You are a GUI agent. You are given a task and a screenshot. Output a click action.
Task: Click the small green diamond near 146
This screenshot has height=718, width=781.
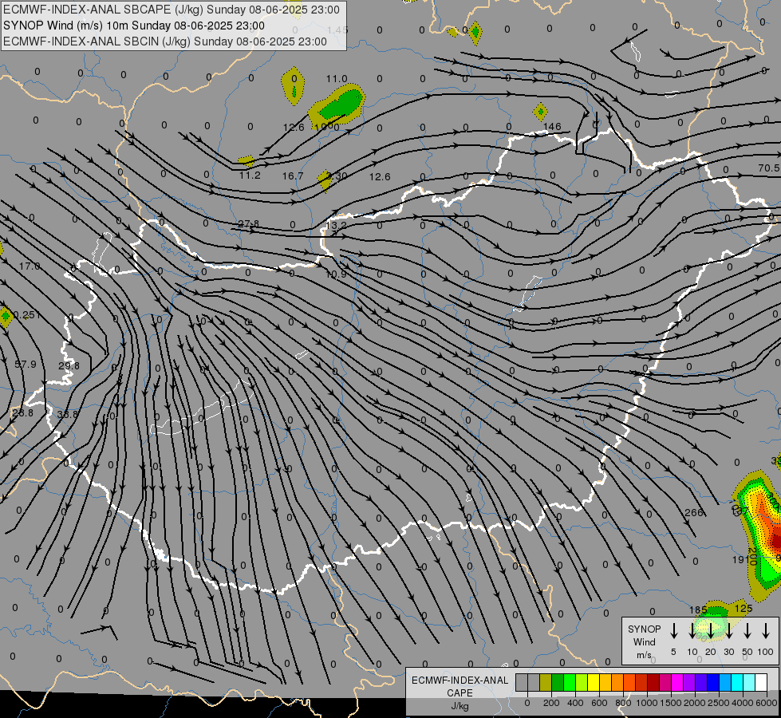click(x=540, y=112)
